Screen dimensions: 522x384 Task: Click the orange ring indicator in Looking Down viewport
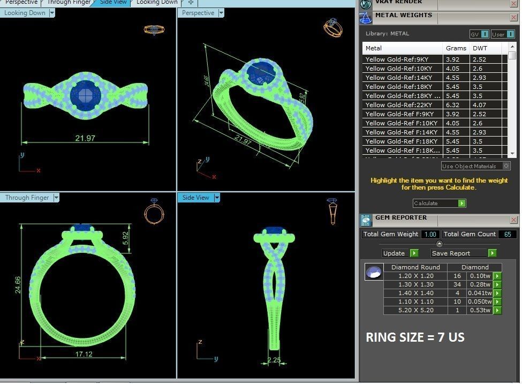tap(154, 29)
